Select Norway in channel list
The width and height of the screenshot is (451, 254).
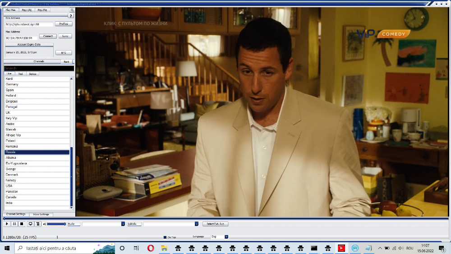37,180
